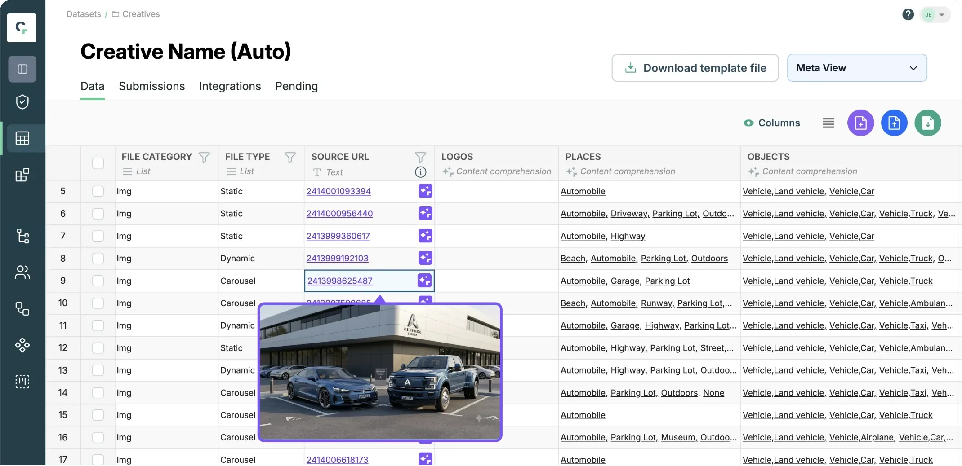Switch to the Integrations tab

click(x=230, y=86)
